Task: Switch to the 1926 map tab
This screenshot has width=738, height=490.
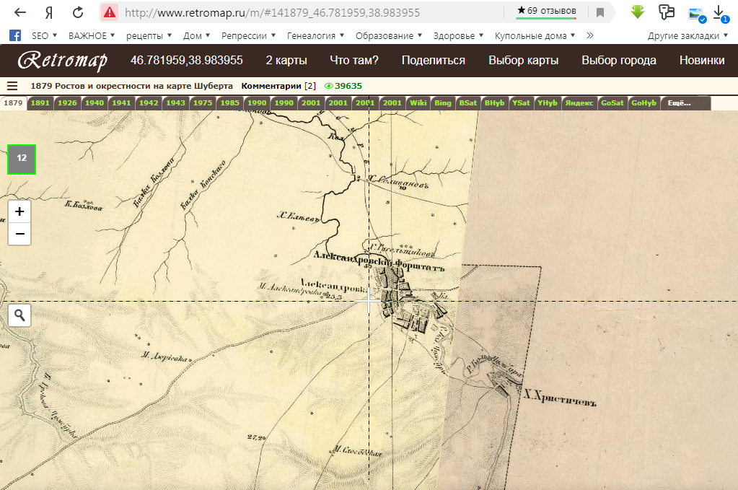Action: [67, 103]
